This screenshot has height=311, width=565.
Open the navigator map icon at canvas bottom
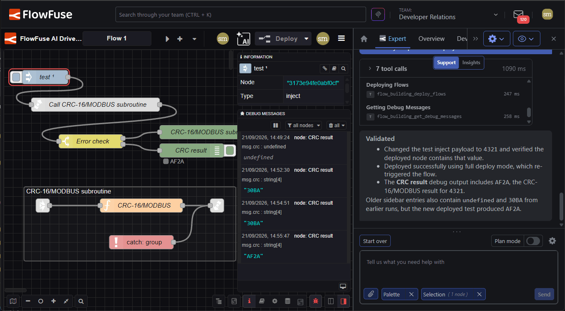(x=13, y=301)
